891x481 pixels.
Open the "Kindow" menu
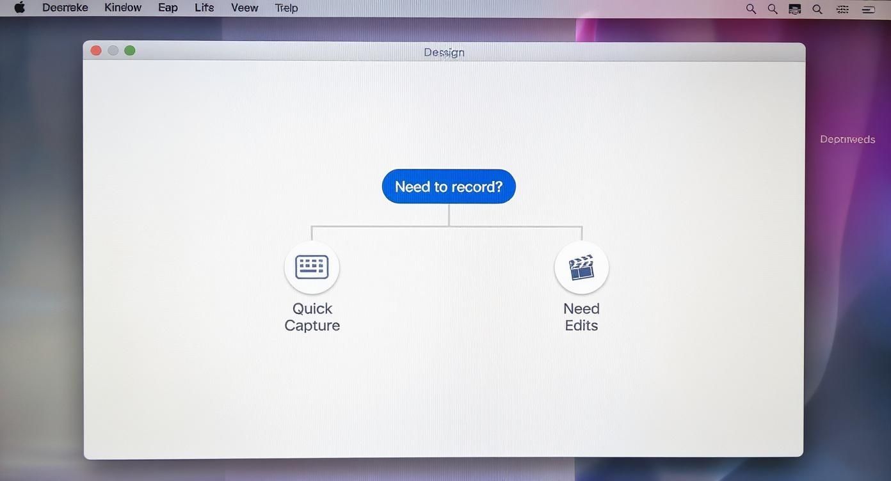123,8
